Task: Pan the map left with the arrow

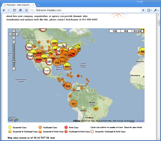Action: (10, 34)
